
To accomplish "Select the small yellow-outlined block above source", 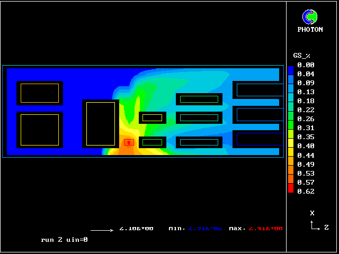I will point(153,117).
